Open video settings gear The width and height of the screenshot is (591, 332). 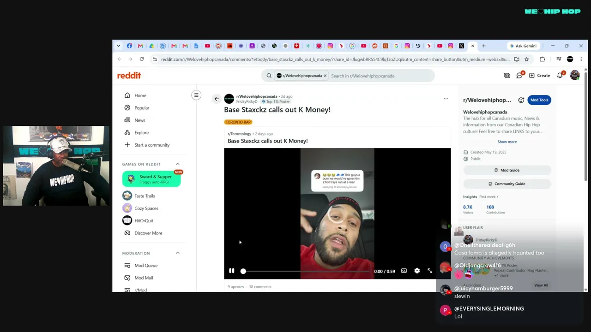(x=417, y=271)
